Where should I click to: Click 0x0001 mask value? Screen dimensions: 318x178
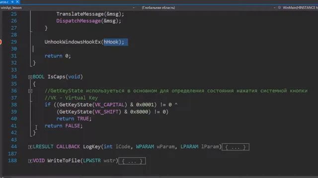tap(145, 104)
